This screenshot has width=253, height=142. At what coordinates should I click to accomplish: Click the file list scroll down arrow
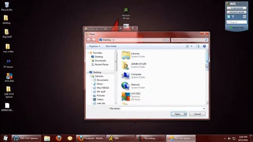coord(207,103)
